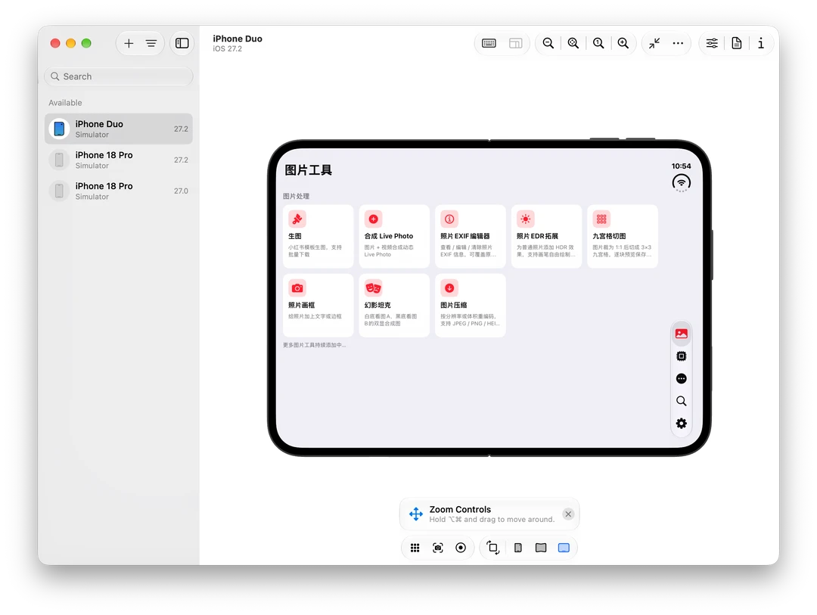The image size is (817, 615).
Task: Click the Wi-Fi status icon in the simulator
Action: click(x=681, y=182)
